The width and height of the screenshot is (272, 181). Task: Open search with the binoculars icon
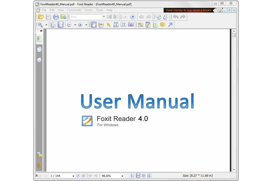[x=116, y=25]
